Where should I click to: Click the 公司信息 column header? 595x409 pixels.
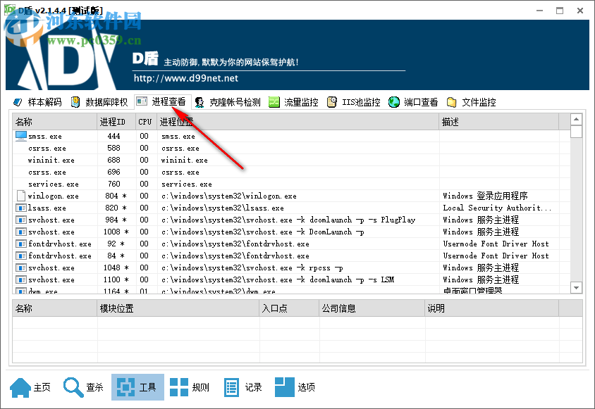click(x=372, y=308)
